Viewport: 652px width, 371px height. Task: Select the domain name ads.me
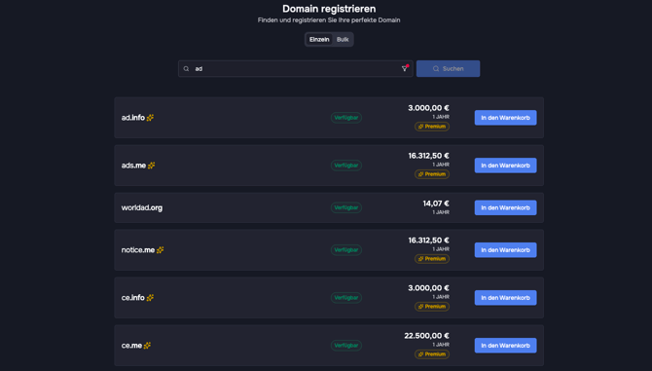point(133,166)
